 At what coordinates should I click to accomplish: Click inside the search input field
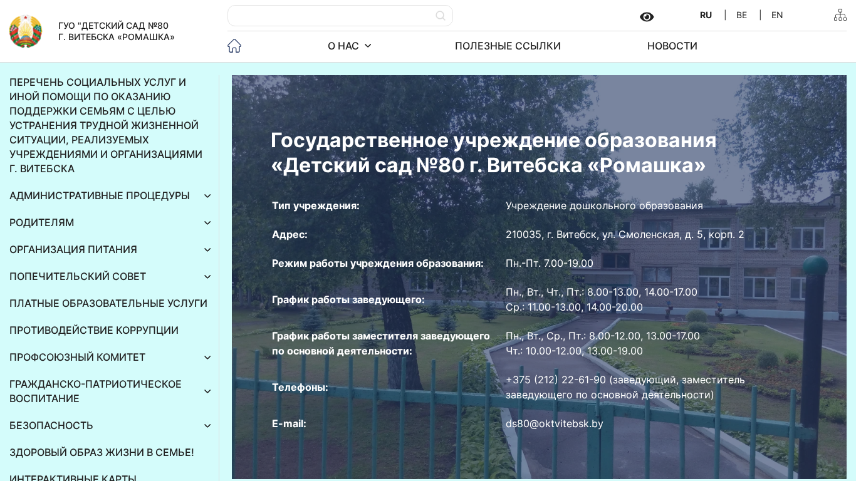(x=332, y=16)
